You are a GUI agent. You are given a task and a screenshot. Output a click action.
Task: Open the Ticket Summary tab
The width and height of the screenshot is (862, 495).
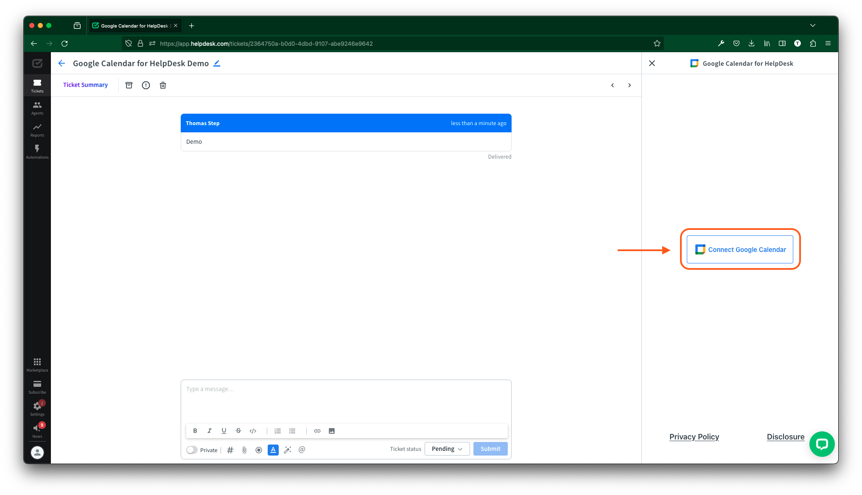tap(85, 85)
